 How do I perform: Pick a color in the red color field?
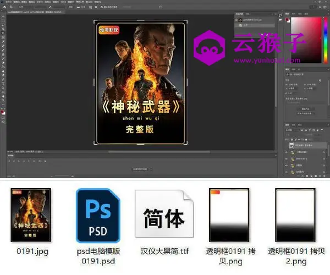[x=306, y=40]
